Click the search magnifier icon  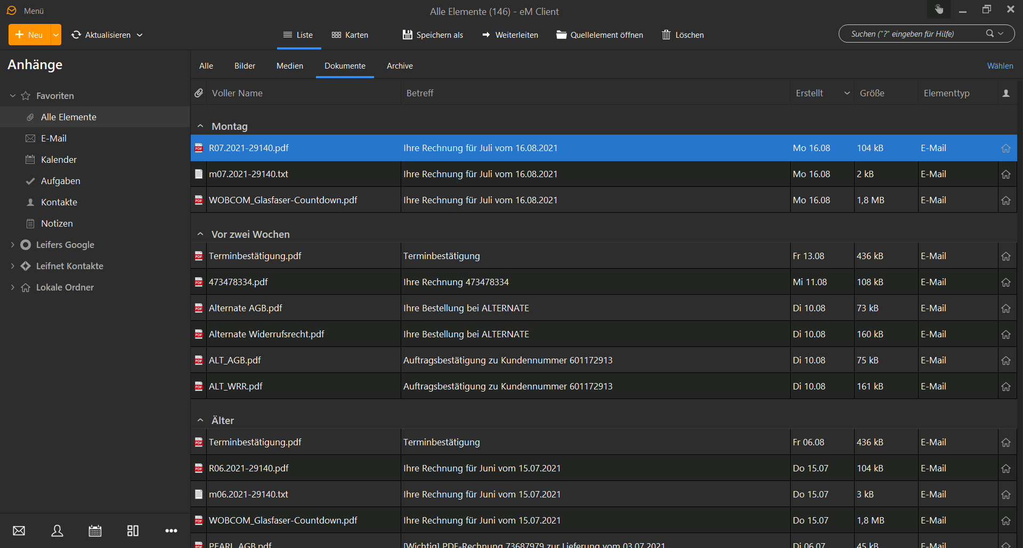(x=989, y=34)
